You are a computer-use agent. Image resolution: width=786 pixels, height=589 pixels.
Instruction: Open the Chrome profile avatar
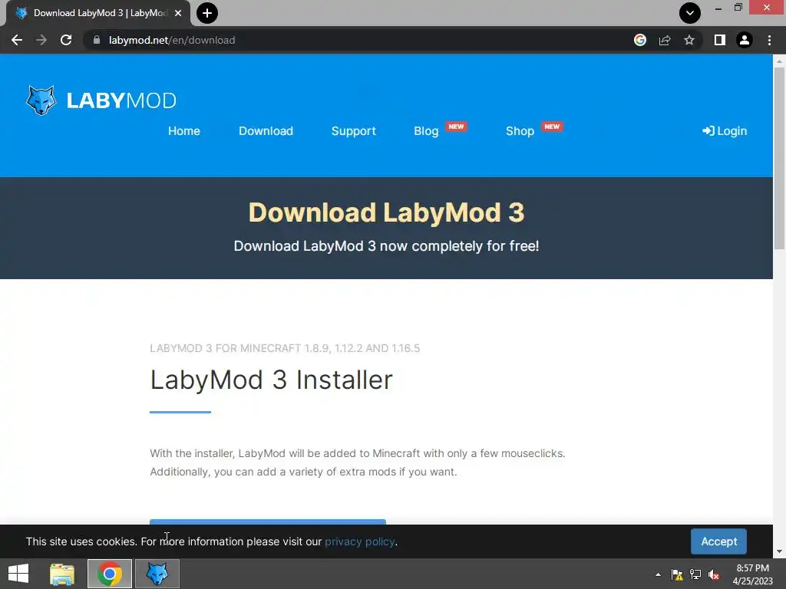745,40
